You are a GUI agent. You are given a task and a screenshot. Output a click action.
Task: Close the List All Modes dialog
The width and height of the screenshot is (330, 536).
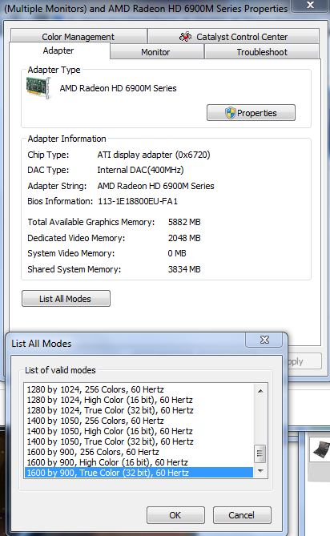pos(264,340)
